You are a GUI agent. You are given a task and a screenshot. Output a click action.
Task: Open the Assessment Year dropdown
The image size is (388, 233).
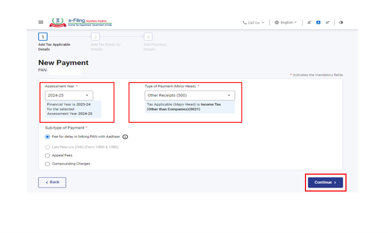pyautogui.click(x=69, y=95)
